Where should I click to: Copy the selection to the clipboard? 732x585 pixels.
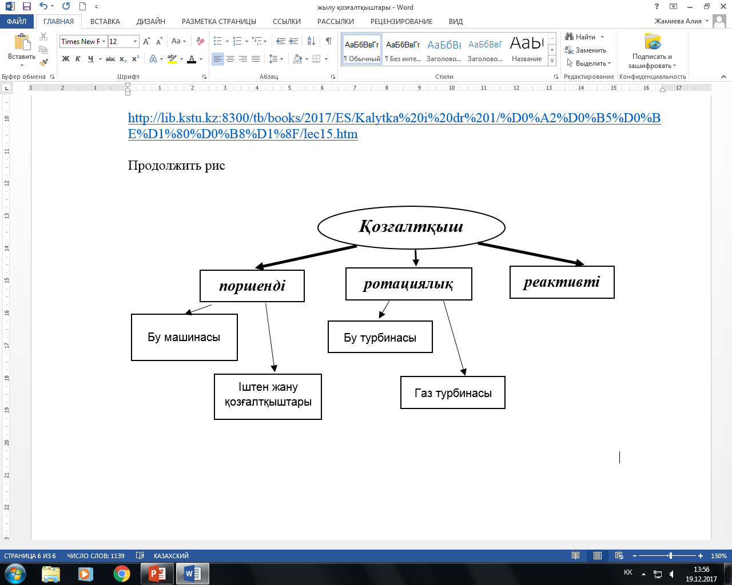[x=43, y=50]
